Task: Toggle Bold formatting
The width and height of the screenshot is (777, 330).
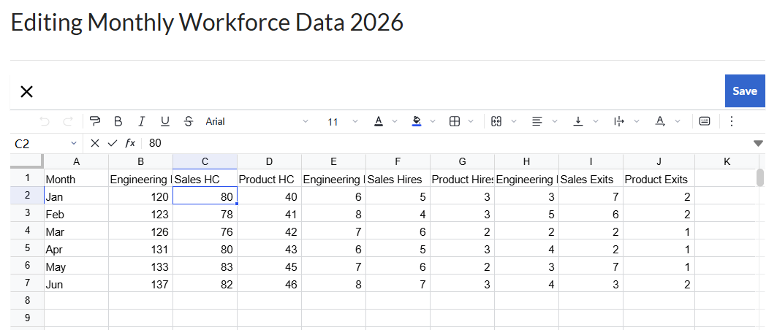Action: coord(118,121)
